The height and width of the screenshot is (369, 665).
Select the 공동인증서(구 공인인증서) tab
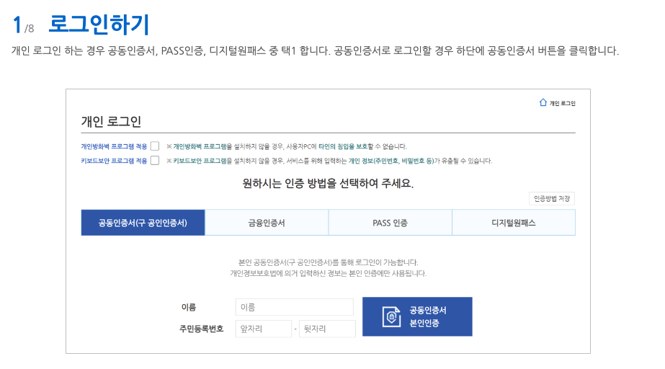[143, 223]
